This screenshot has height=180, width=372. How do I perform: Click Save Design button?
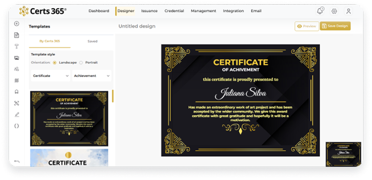[x=335, y=26]
